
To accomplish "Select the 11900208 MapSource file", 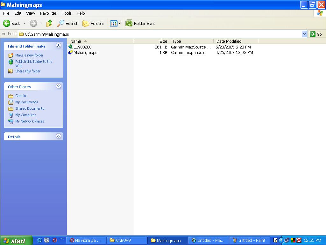I will tap(82, 47).
